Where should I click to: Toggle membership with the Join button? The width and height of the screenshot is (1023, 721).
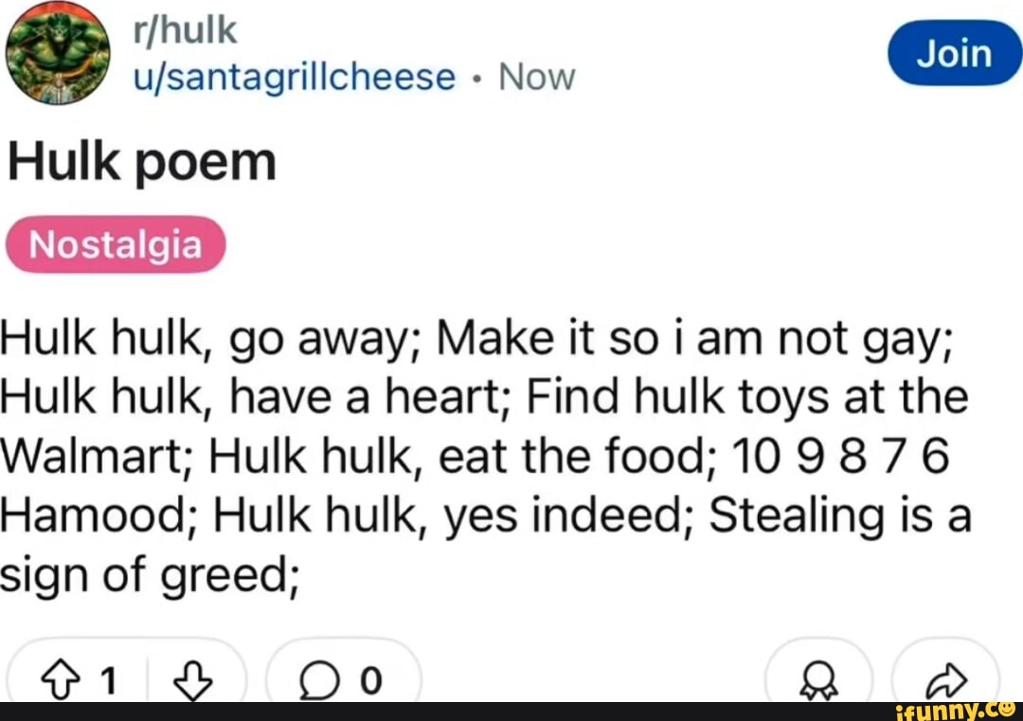pos(954,54)
